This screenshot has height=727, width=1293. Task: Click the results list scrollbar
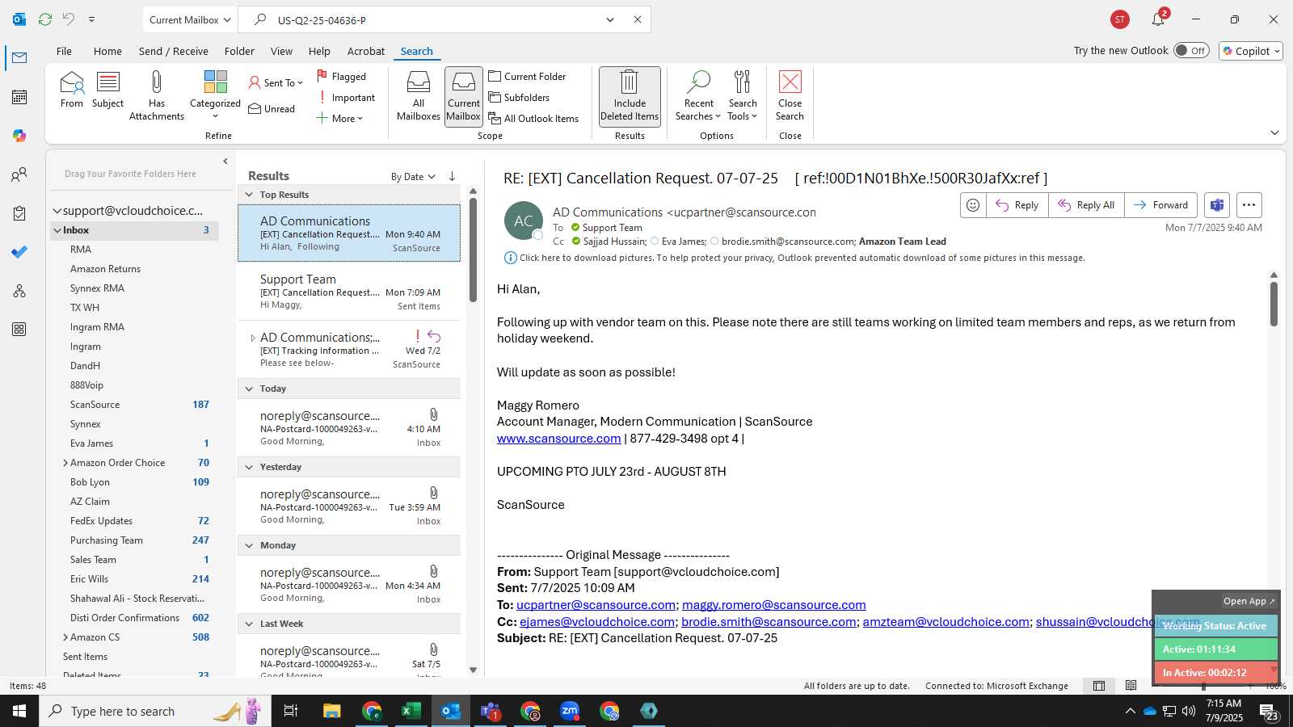[473, 250]
